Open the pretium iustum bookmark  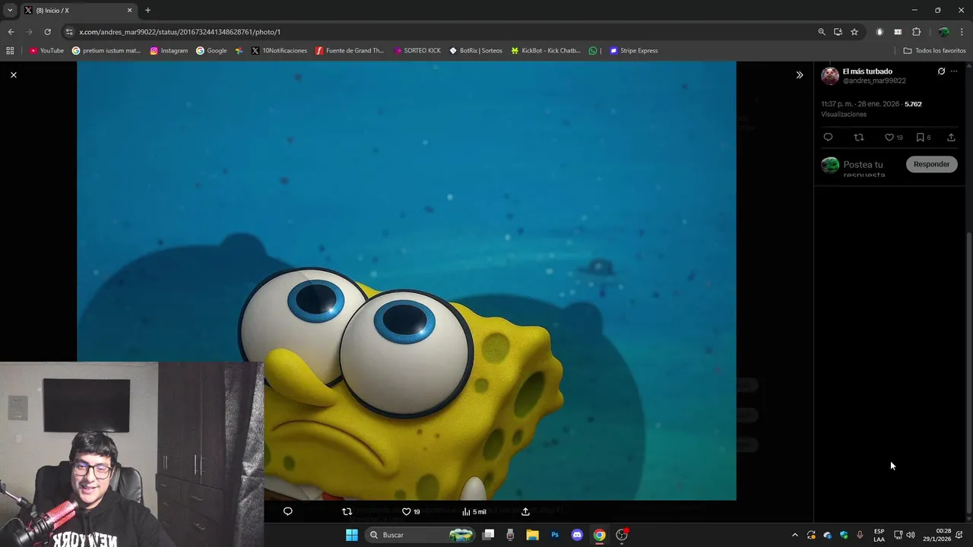click(106, 51)
